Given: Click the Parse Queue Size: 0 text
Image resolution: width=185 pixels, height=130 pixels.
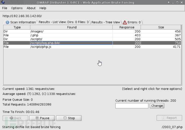Looking at the screenshot, I should click(18, 100).
